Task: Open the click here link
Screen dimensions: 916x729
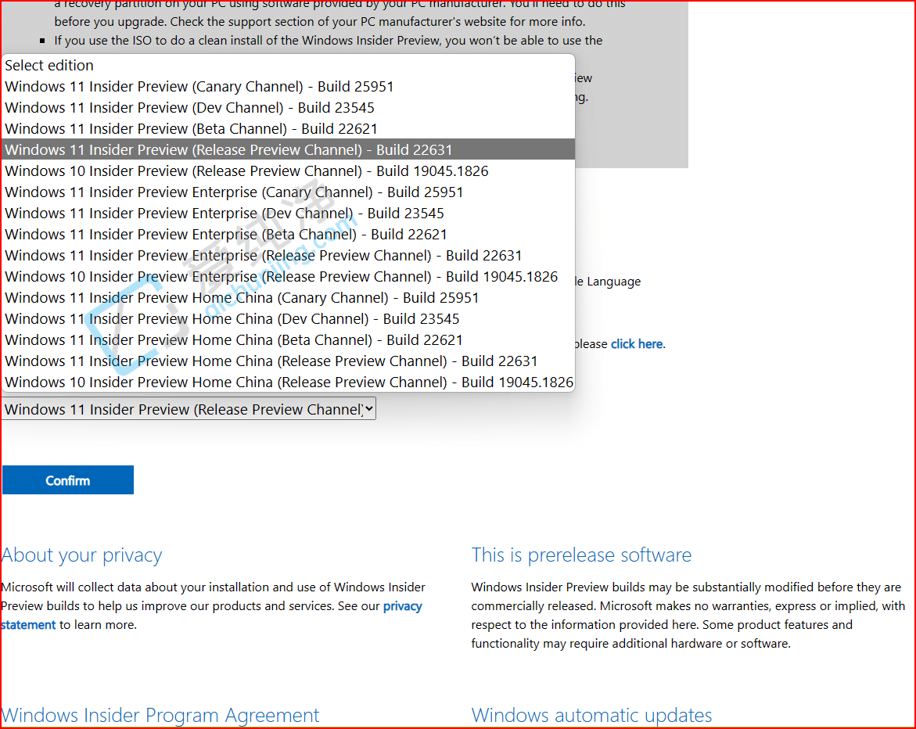Action: point(636,343)
